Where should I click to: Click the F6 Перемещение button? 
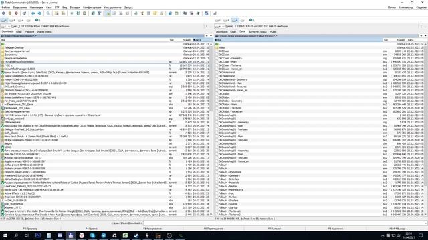click(213, 229)
